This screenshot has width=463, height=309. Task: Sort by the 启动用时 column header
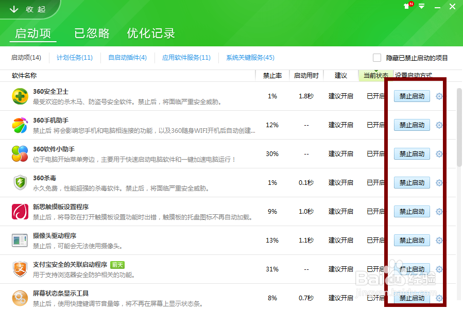pyautogui.click(x=306, y=76)
